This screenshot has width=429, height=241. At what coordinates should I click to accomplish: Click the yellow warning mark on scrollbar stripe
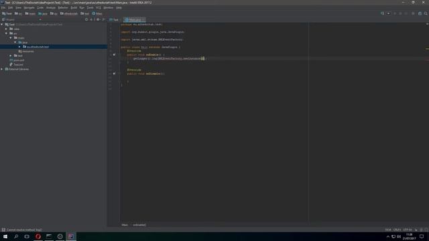tap(427, 49)
